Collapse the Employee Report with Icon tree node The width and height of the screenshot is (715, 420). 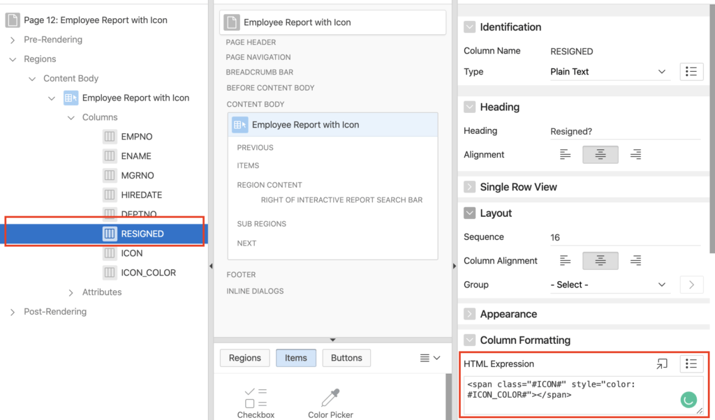click(52, 98)
